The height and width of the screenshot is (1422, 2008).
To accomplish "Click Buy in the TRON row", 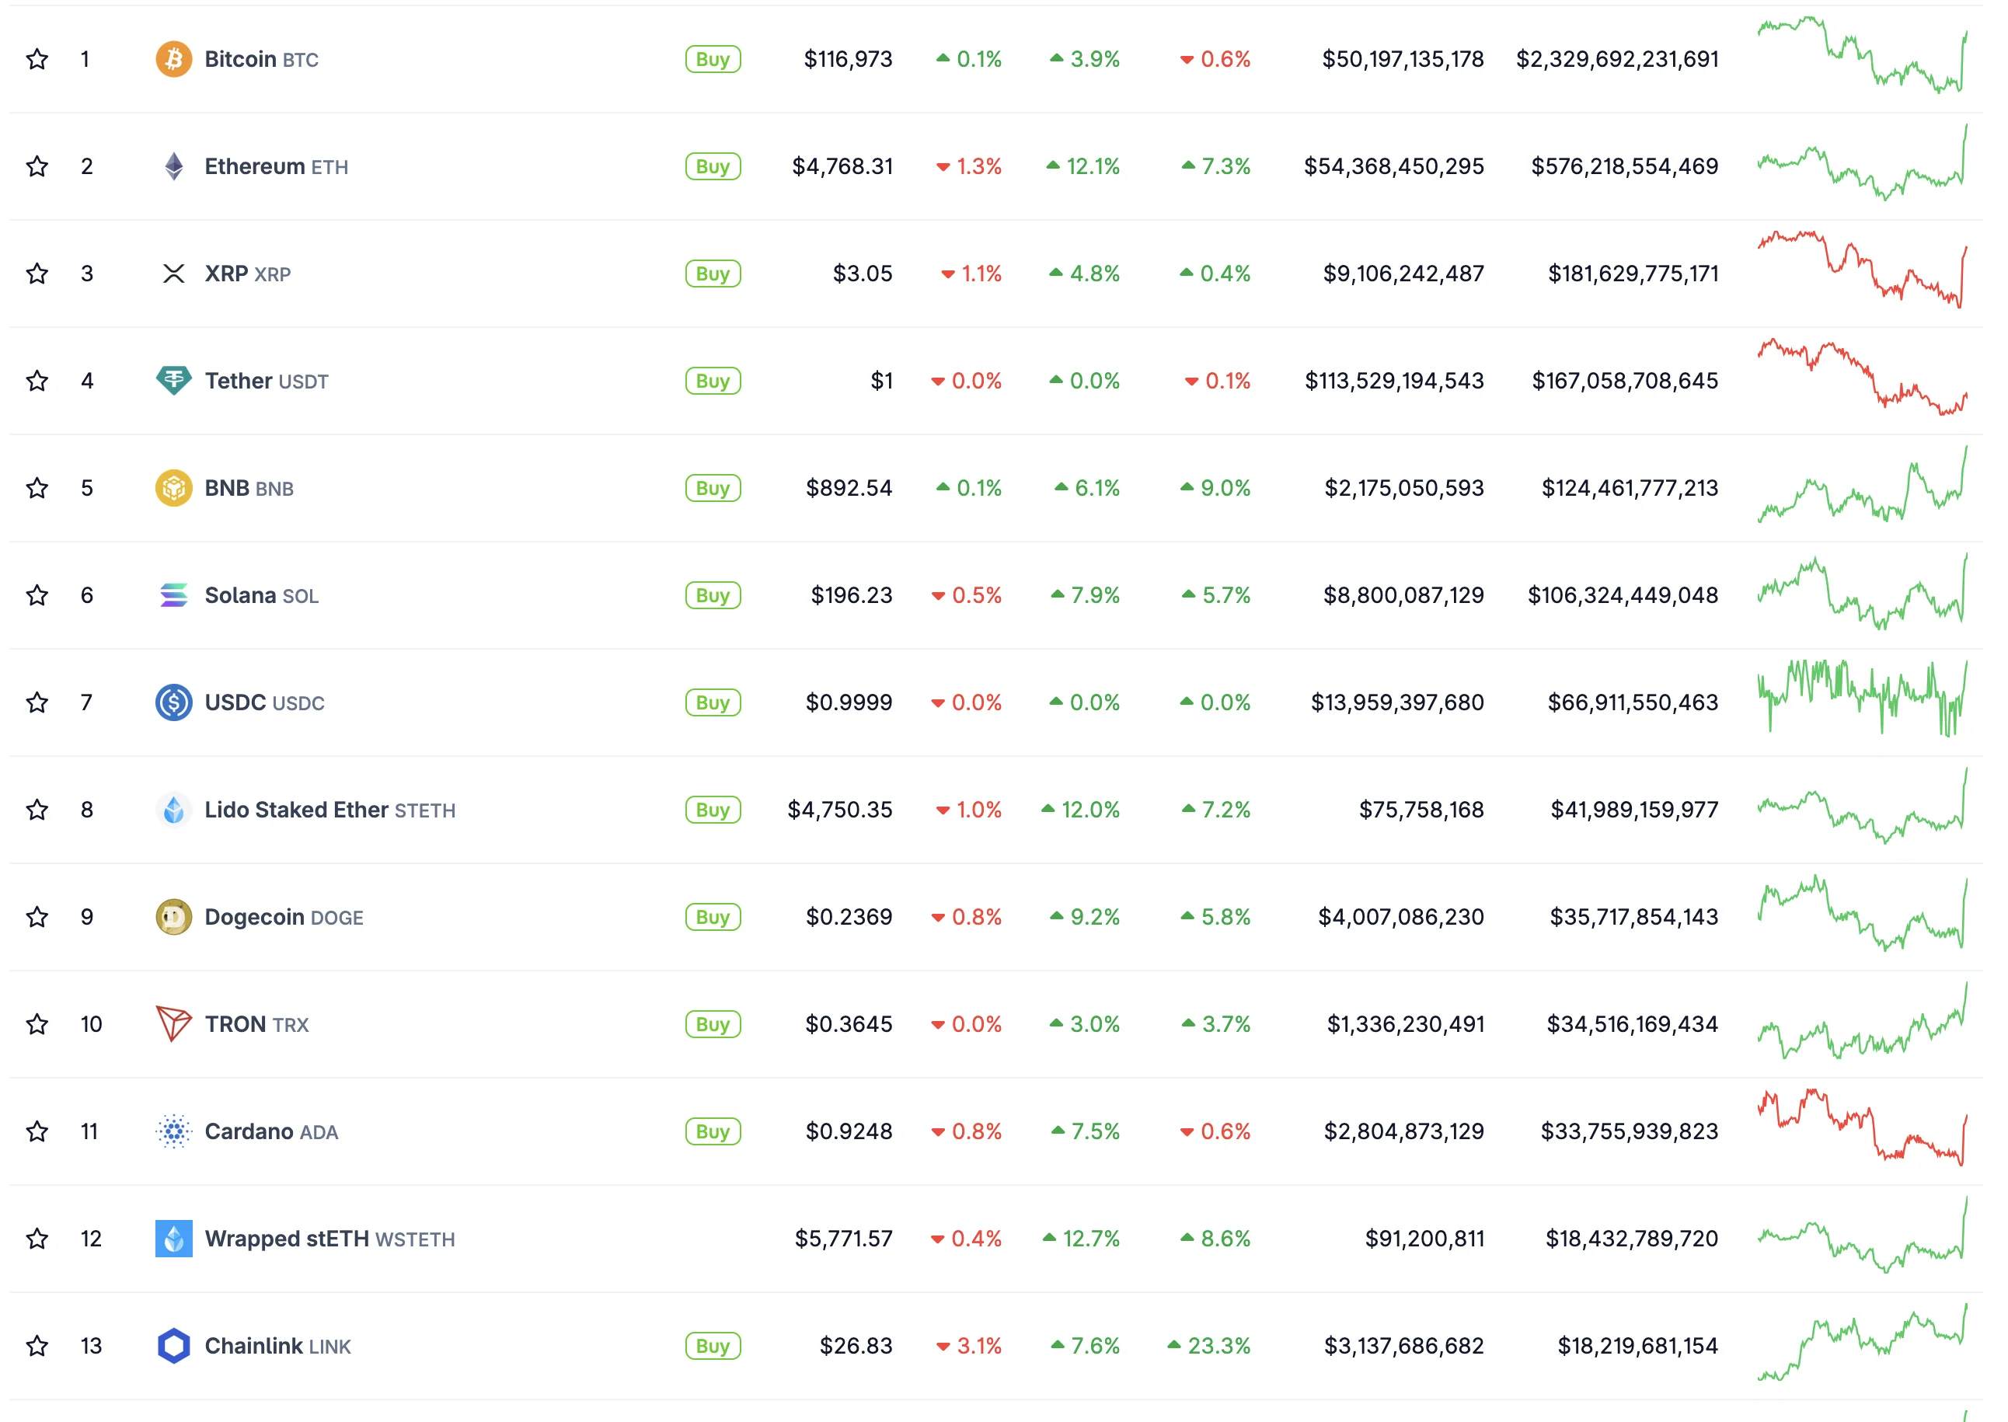I will (713, 1024).
